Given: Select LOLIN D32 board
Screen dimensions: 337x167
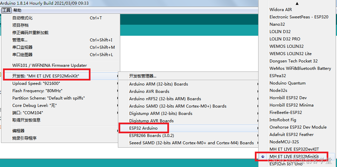Looking at the screenshot, I should (x=297, y=31).
